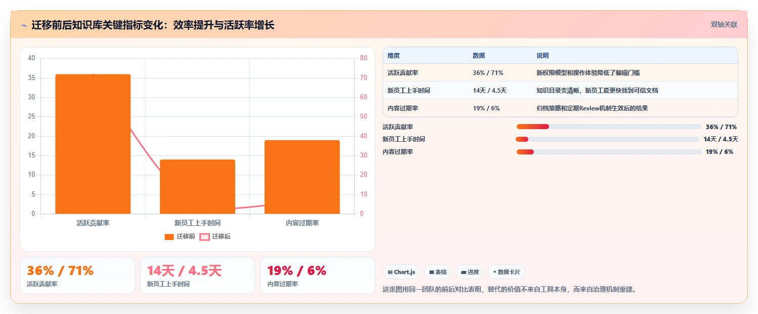Toggle the 迁移前 legend entry
This screenshot has height=314, width=758.
tap(180, 237)
